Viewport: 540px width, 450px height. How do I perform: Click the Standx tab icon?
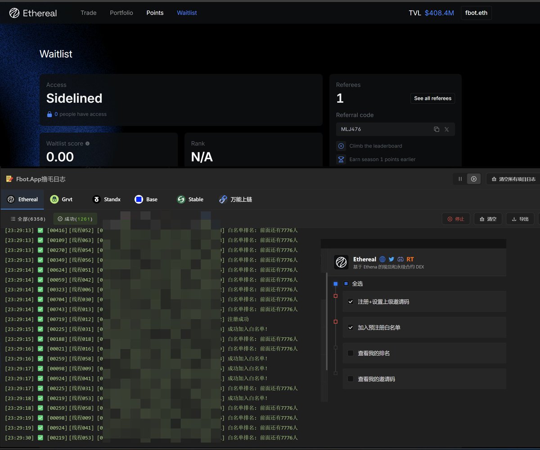tap(96, 199)
